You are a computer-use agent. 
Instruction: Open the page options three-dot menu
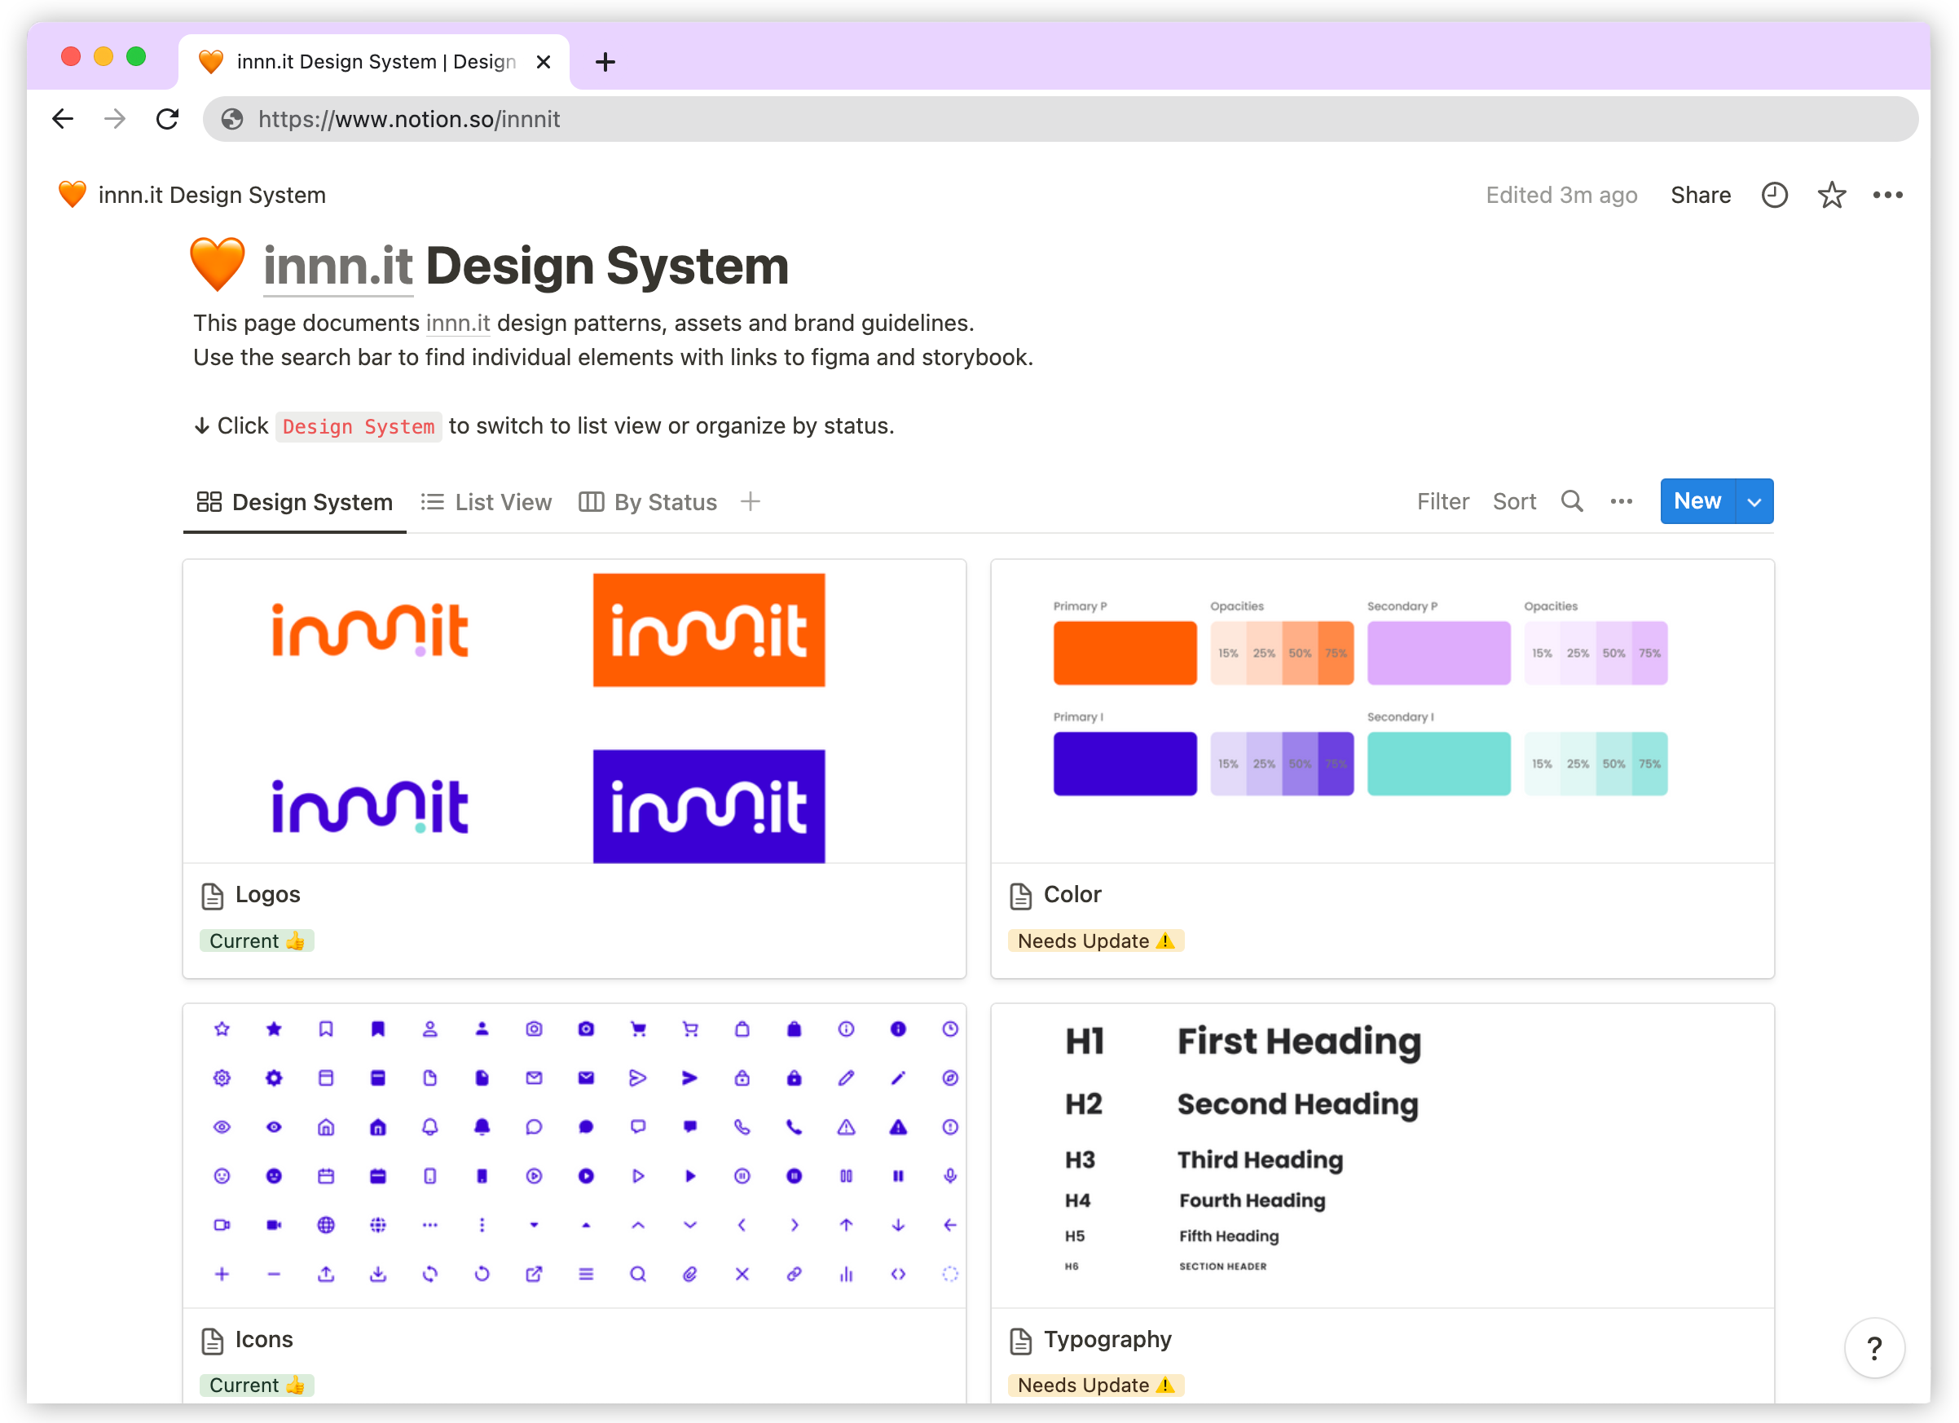[1887, 196]
